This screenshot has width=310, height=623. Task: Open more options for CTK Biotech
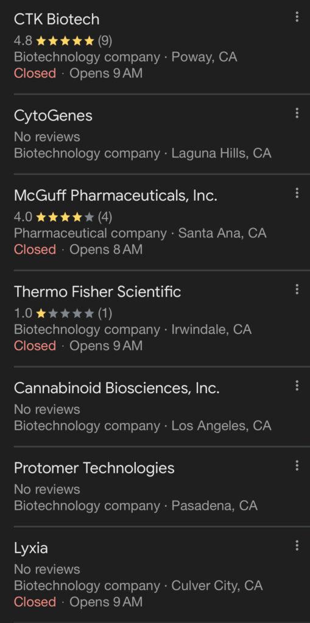coord(297,16)
